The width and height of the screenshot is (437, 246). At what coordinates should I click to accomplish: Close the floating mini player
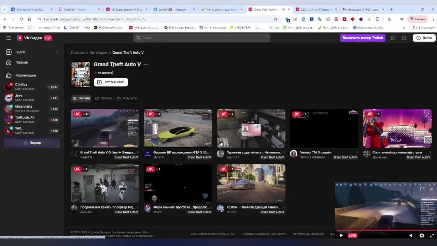[432, 189]
